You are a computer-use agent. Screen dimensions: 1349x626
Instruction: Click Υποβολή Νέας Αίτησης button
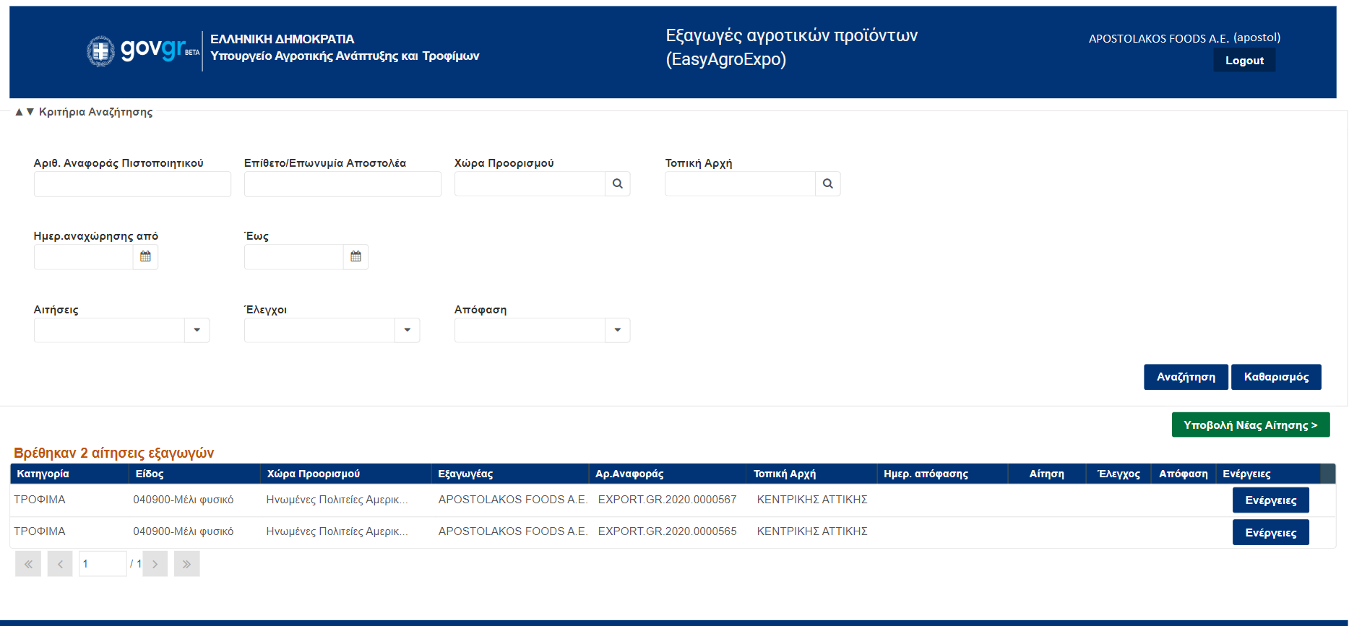pos(1251,425)
